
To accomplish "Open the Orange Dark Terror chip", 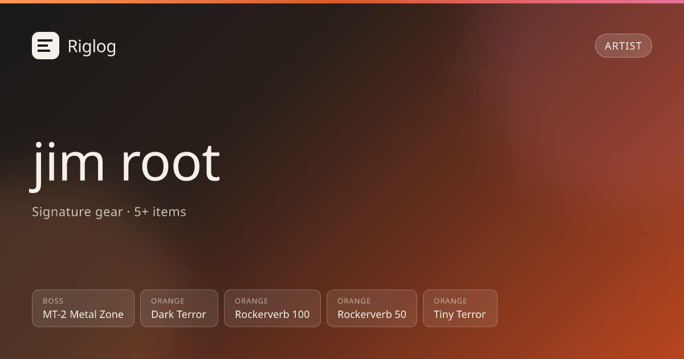I will [x=179, y=308].
